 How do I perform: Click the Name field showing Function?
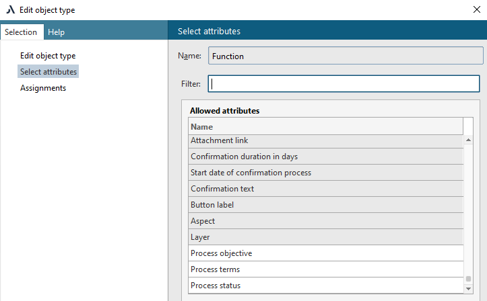tap(346, 56)
